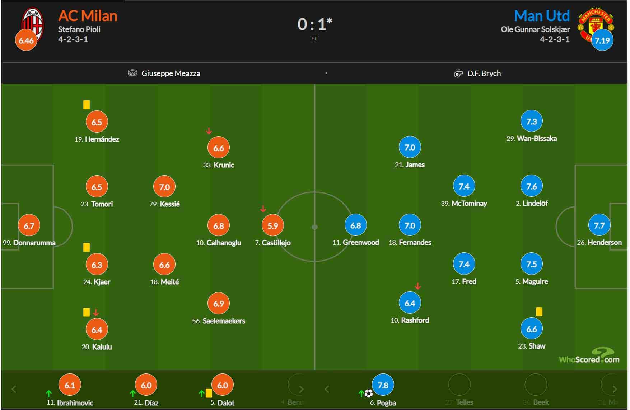This screenshot has height=410, width=630.
Task: Show next Man Utd substitutes with right chevron
Action: (615, 389)
